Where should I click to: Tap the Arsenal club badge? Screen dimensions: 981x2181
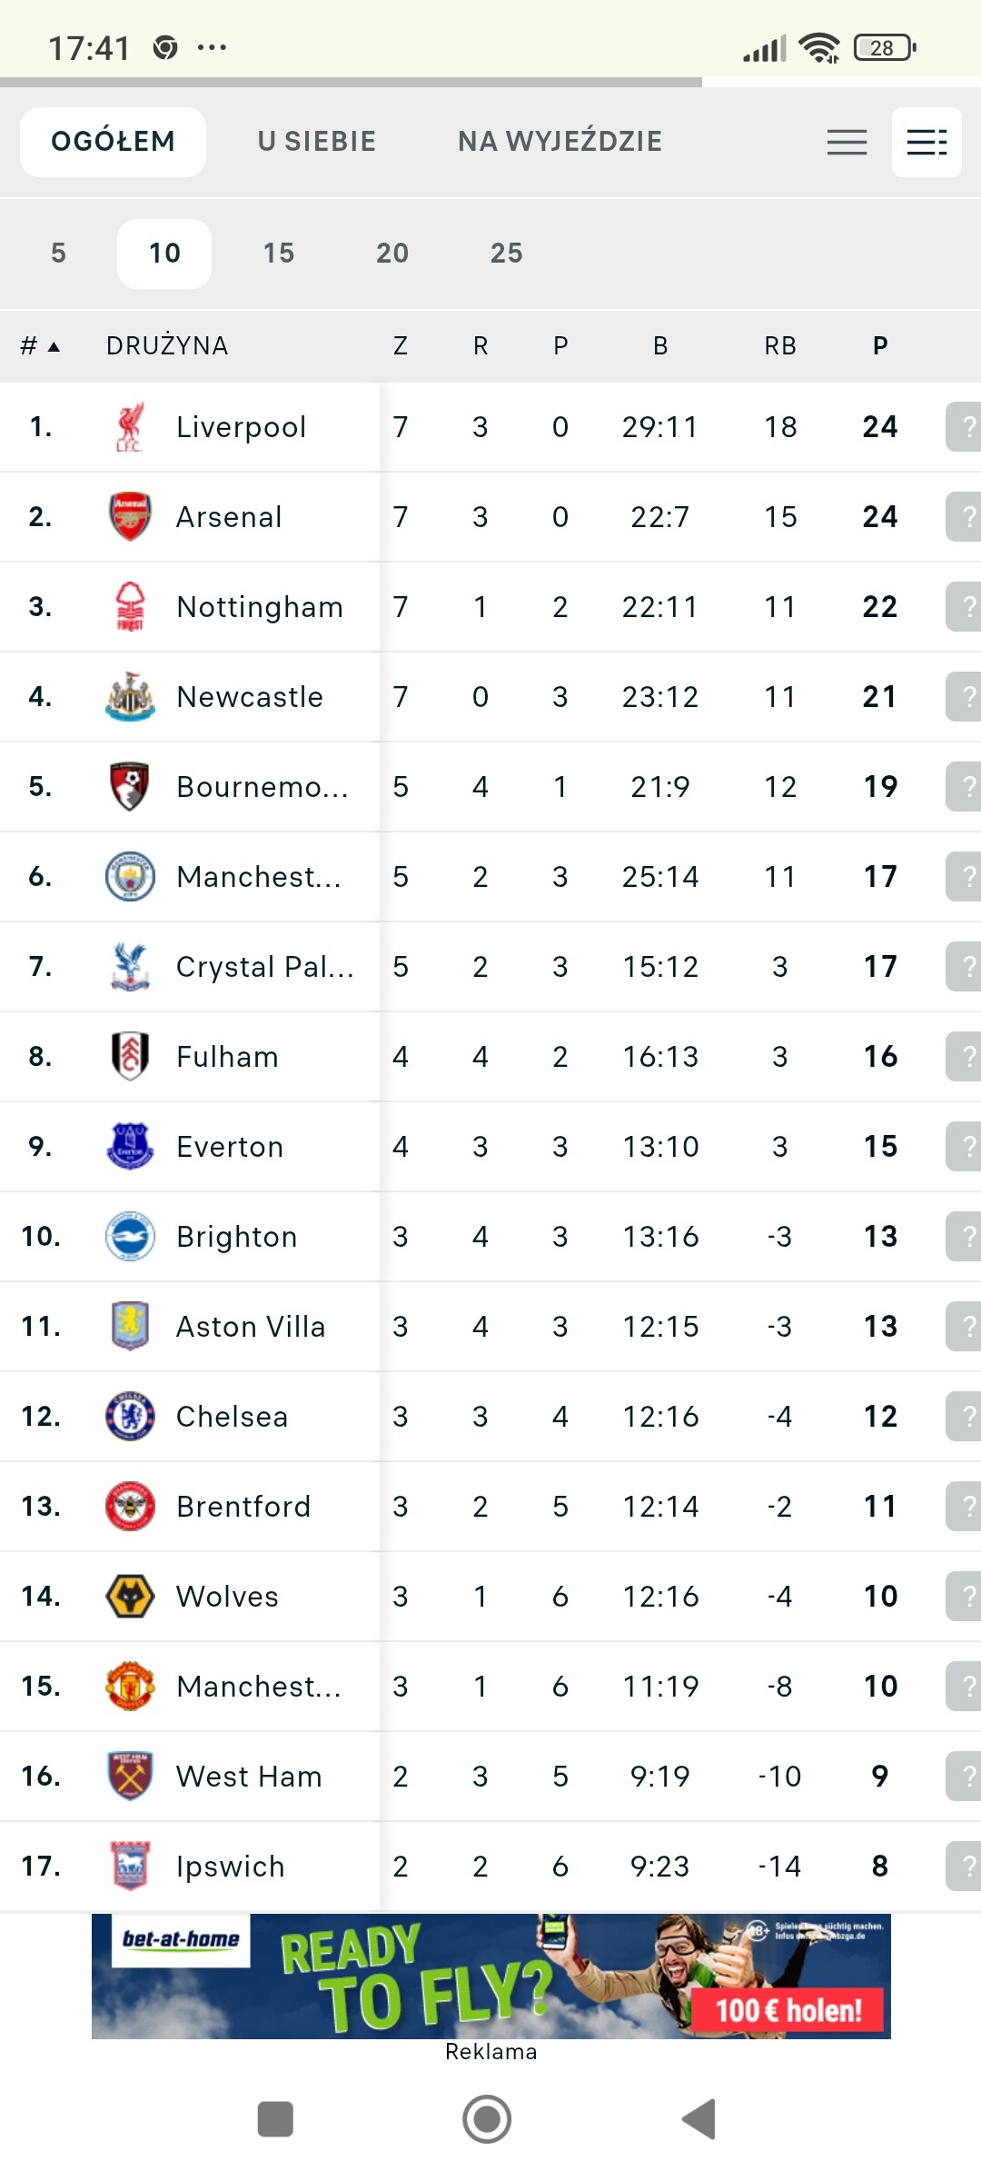click(130, 517)
